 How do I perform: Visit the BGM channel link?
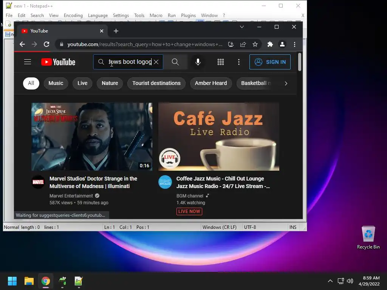click(x=190, y=196)
